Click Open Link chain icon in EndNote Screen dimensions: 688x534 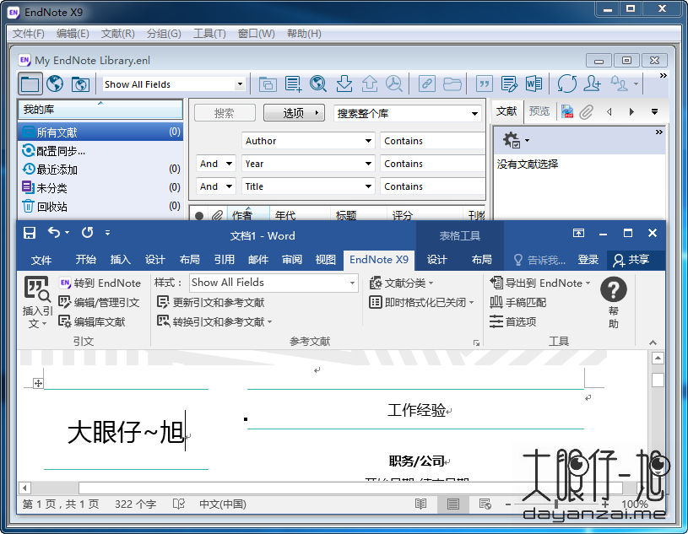pos(426,84)
